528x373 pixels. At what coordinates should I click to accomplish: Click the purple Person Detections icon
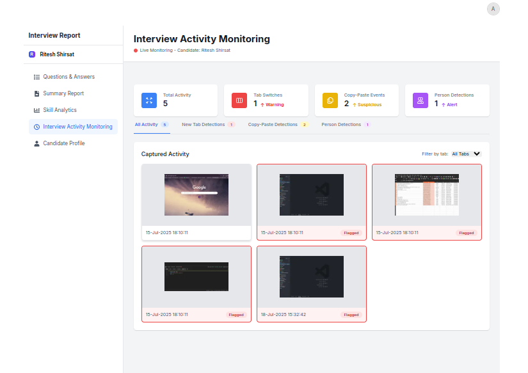[x=420, y=100]
